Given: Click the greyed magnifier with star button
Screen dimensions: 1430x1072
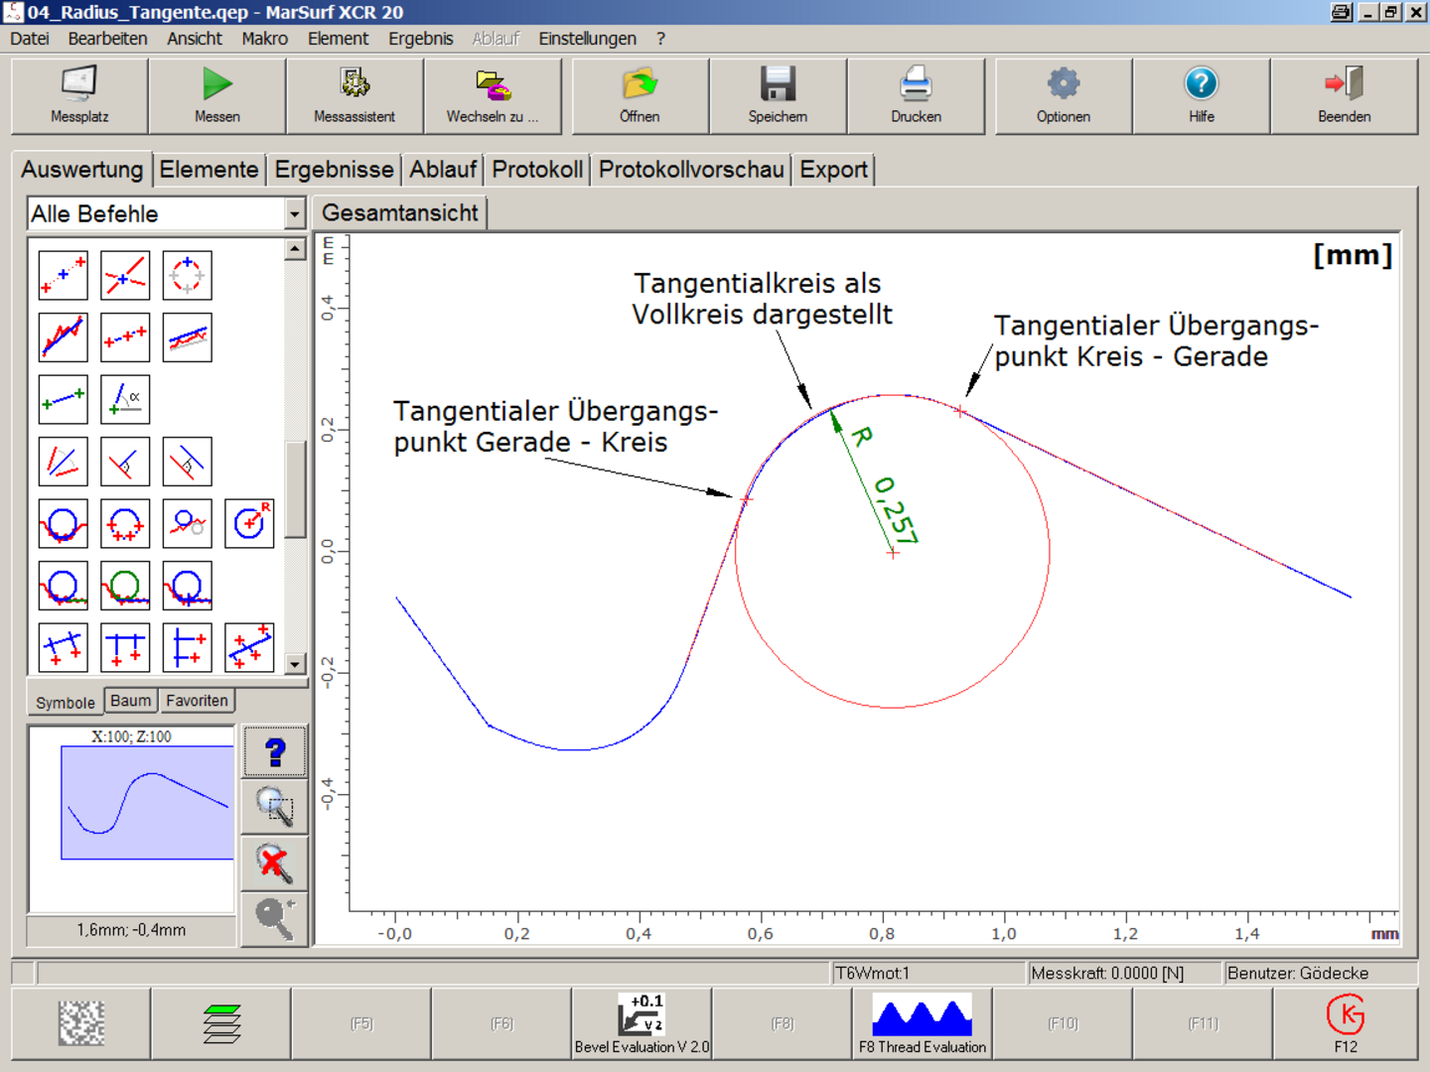Looking at the screenshot, I should pyautogui.click(x=275, y=919).
